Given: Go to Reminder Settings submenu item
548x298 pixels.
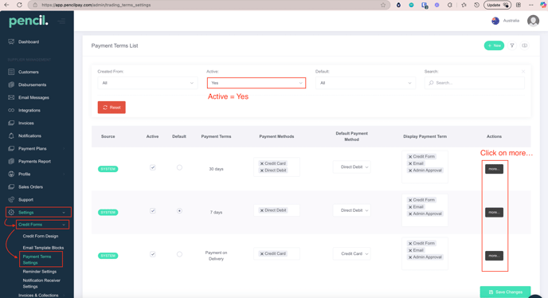Looking at the screenshot, I should tap(40, 272).
